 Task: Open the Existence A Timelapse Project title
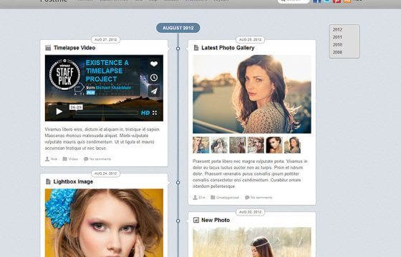tap(107, 71)
